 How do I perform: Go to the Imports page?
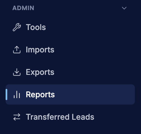click(x=40, y=50)
